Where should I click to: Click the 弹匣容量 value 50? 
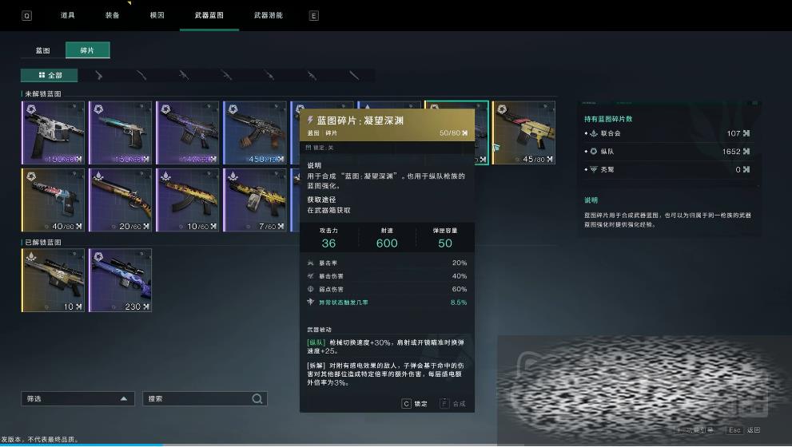click(x=445, y=243)
